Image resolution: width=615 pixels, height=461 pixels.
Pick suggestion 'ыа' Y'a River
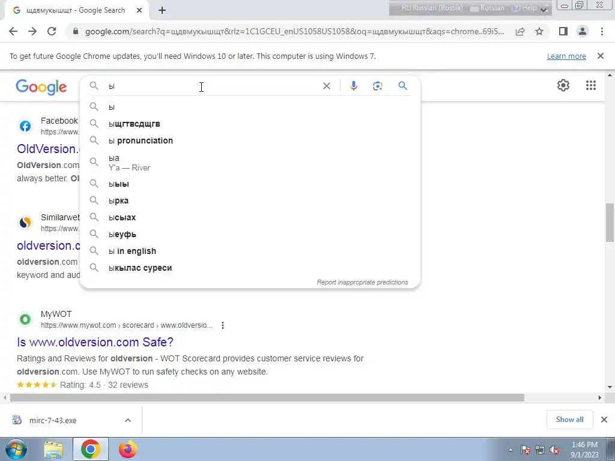(250, 162)
